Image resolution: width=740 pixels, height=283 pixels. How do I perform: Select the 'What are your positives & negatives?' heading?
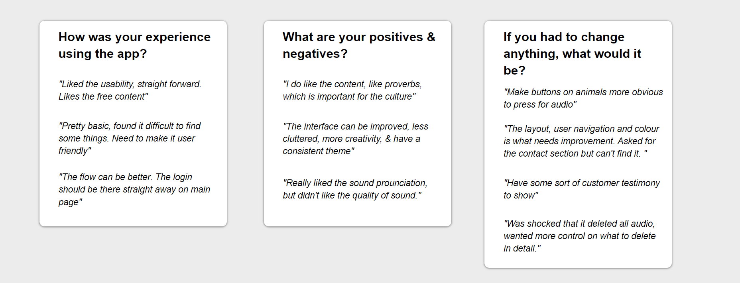point(359,45)
